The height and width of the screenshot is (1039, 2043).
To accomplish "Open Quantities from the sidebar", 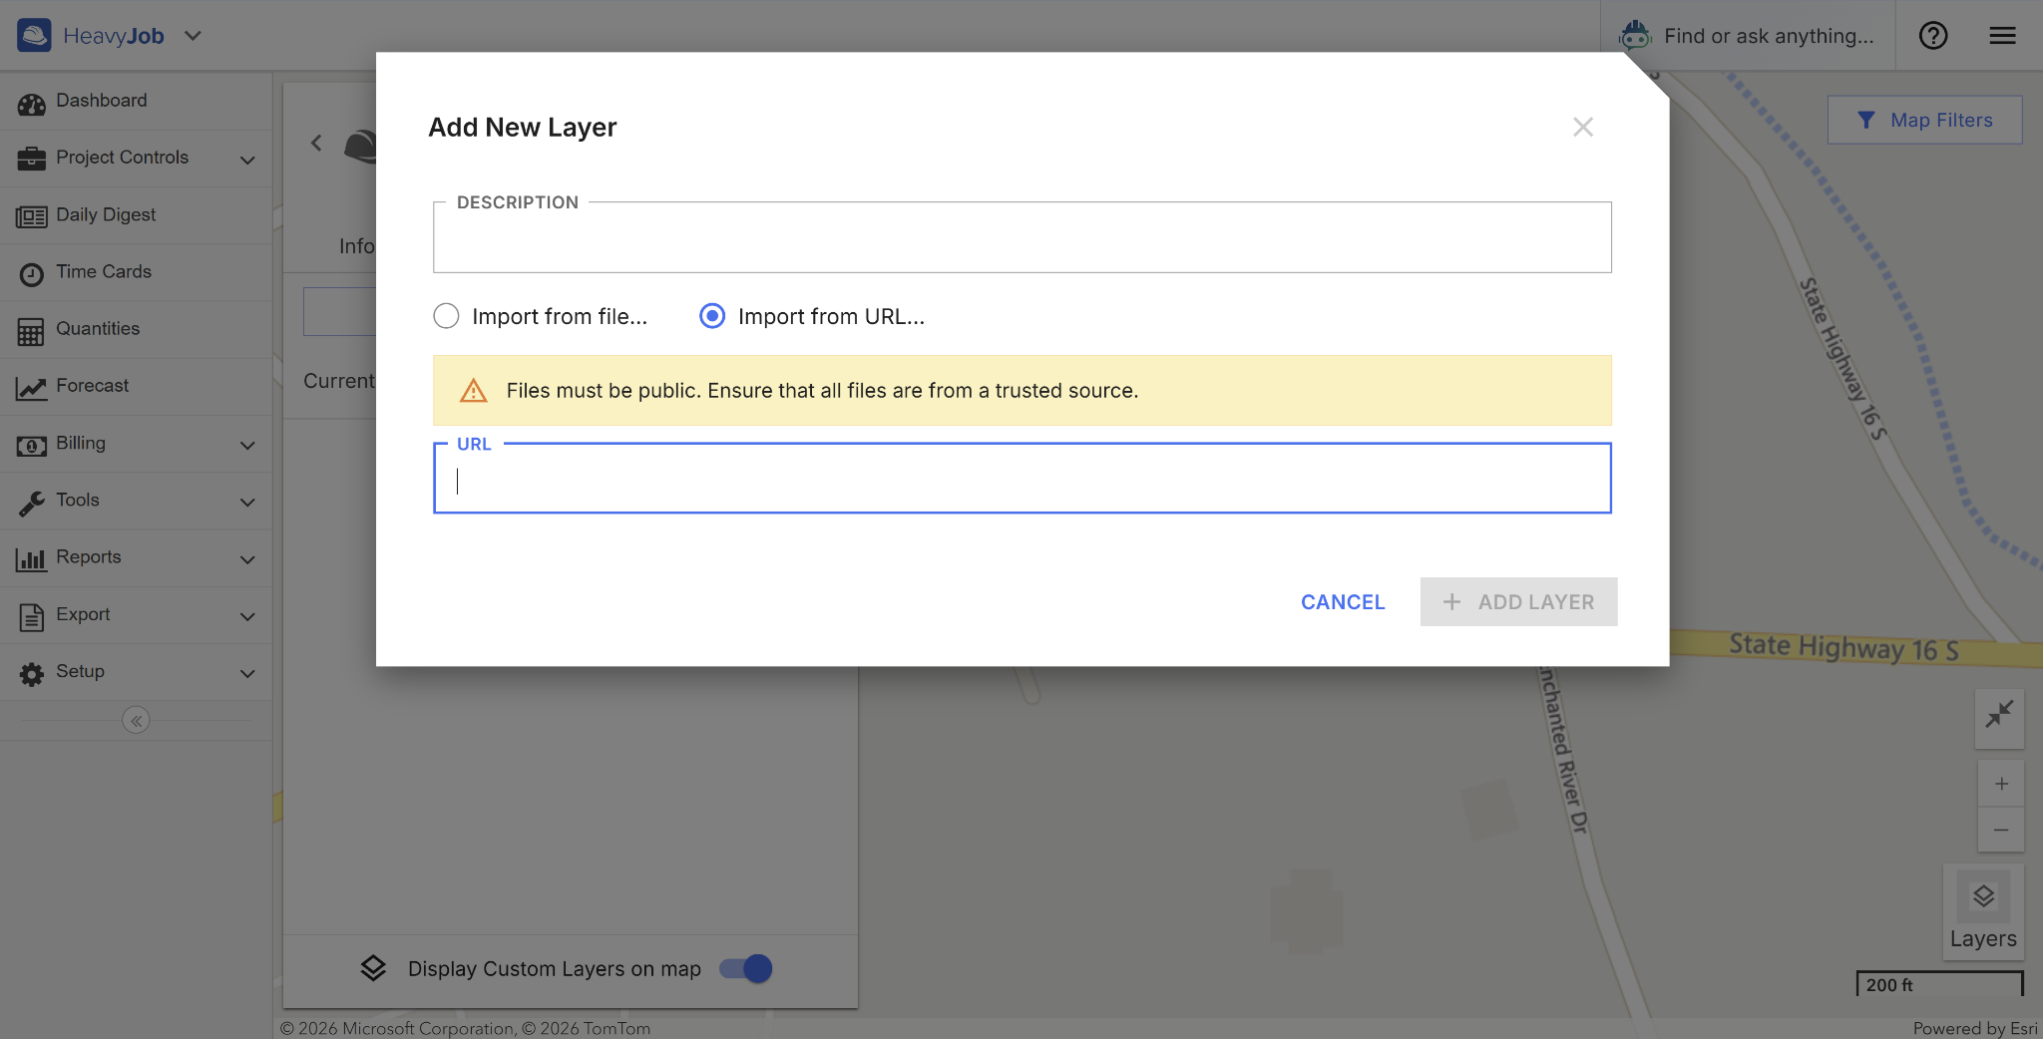I will click(x=136, y=329).
